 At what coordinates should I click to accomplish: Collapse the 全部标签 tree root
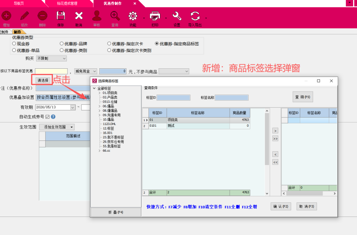(94, 88)
